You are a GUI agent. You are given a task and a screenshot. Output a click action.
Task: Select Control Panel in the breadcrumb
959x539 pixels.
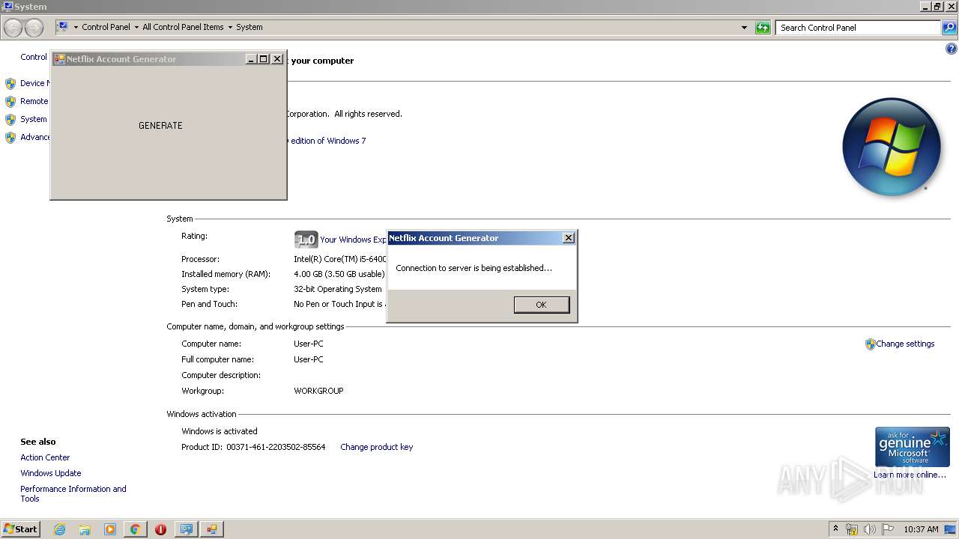pos(106,27)
